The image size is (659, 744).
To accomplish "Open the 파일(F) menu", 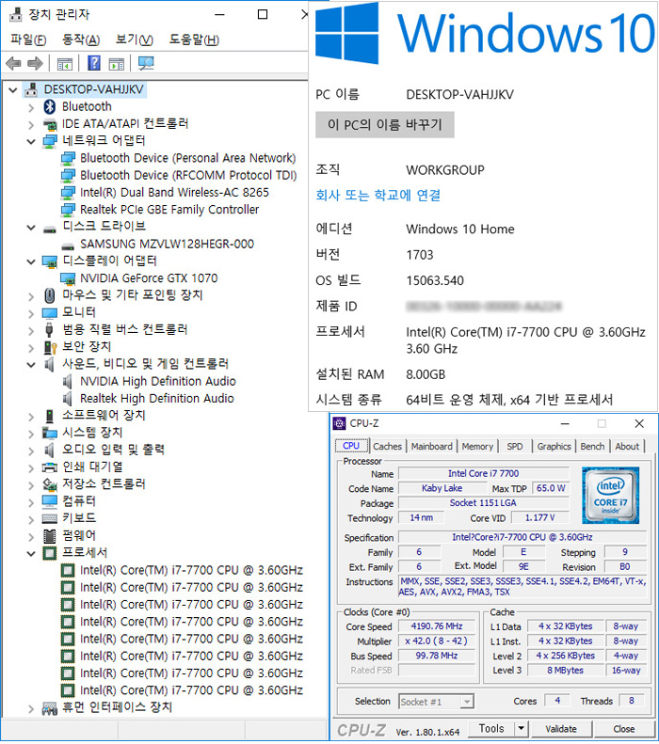I will [x=28, y=40].
